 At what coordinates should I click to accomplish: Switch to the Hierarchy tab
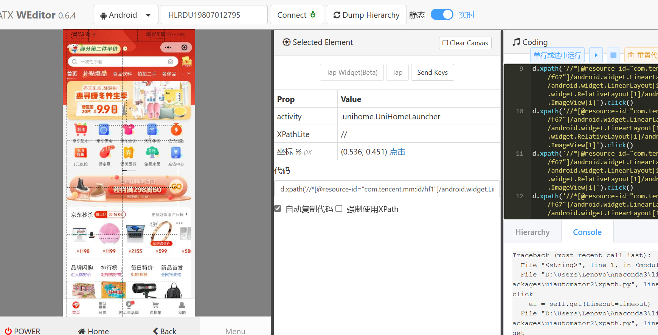tap(532, 232)
